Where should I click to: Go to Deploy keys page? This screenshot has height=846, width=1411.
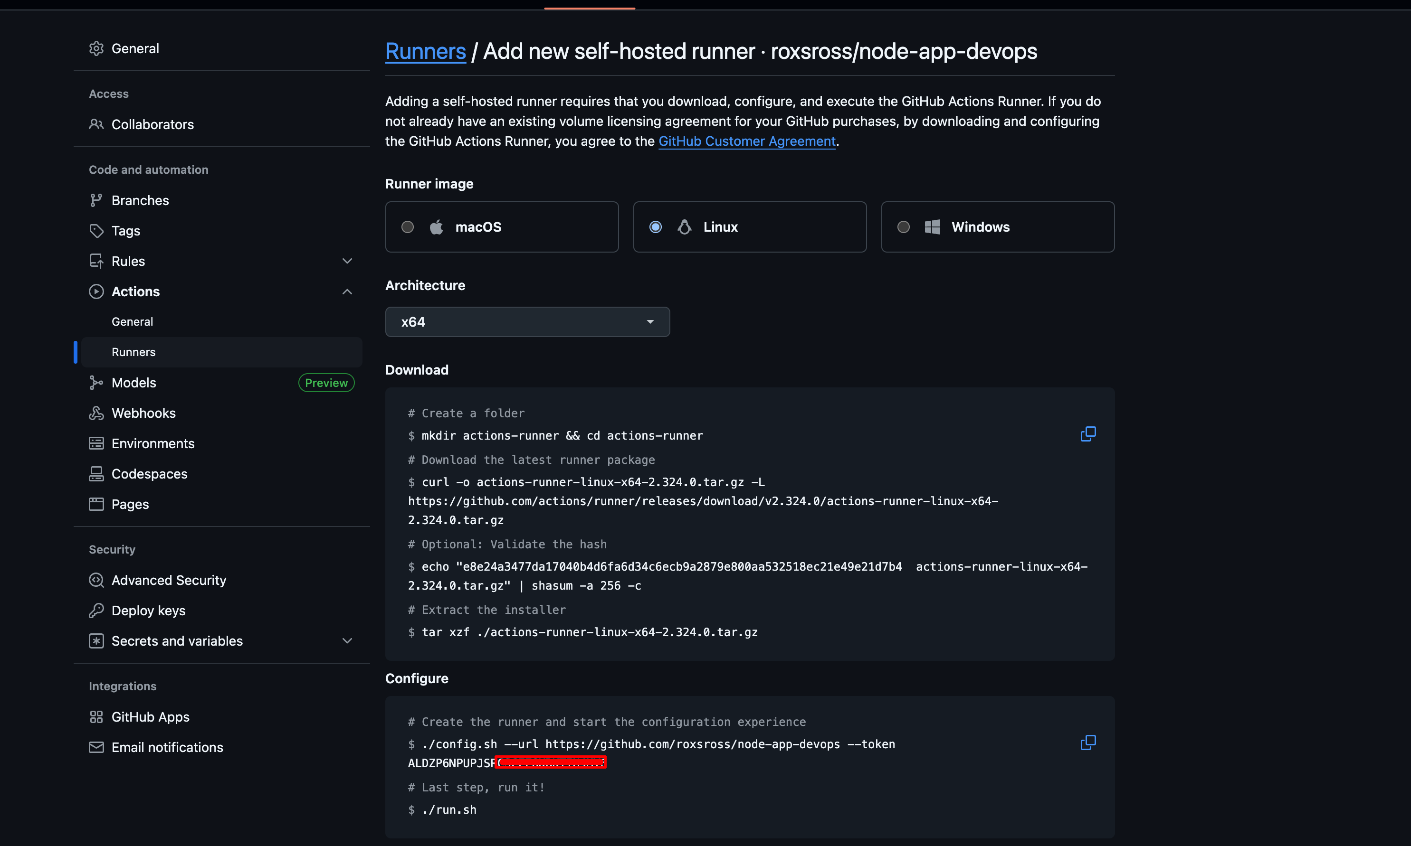click(221, 611)
